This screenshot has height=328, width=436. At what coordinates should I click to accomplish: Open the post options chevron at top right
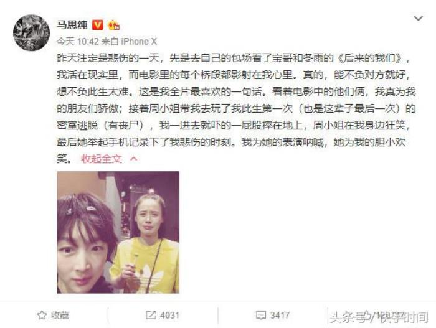click(x=418, y=18)
